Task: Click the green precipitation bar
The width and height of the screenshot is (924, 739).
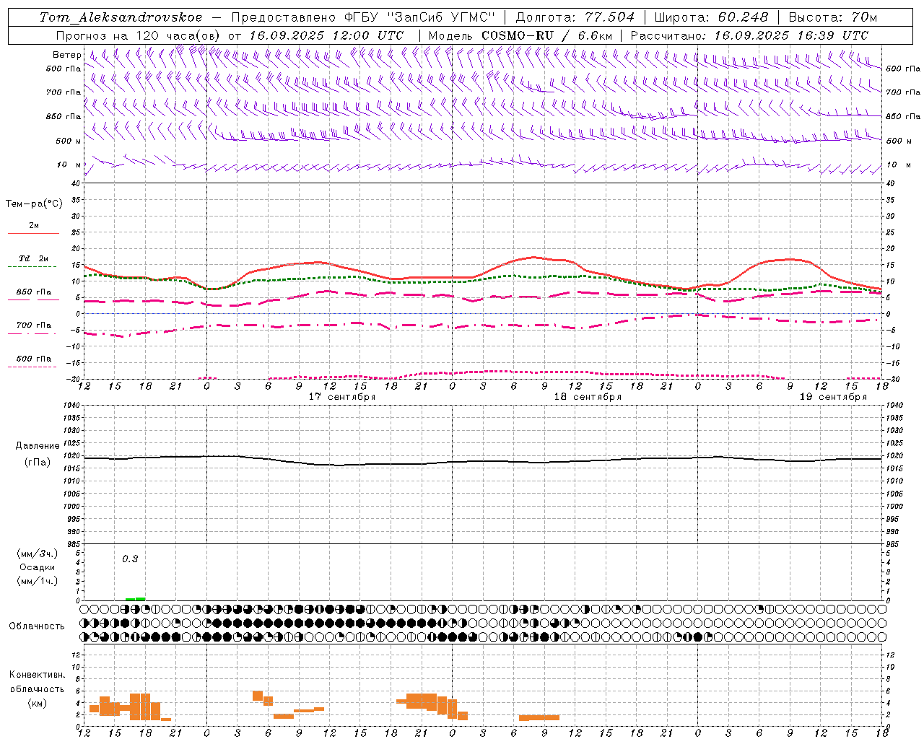Action: click(135, 599)
